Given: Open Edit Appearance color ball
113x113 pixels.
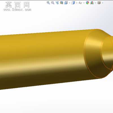Looking at the screenshot, I should coord(88,3).
